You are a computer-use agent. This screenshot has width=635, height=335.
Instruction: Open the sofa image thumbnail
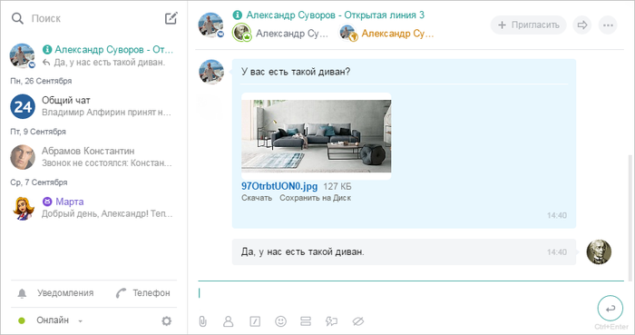[x=317, y=136]
